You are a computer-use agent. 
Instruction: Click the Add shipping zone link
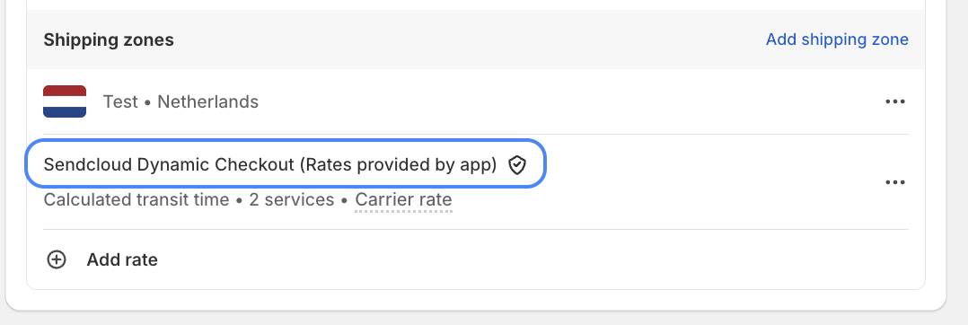[837, 40]
